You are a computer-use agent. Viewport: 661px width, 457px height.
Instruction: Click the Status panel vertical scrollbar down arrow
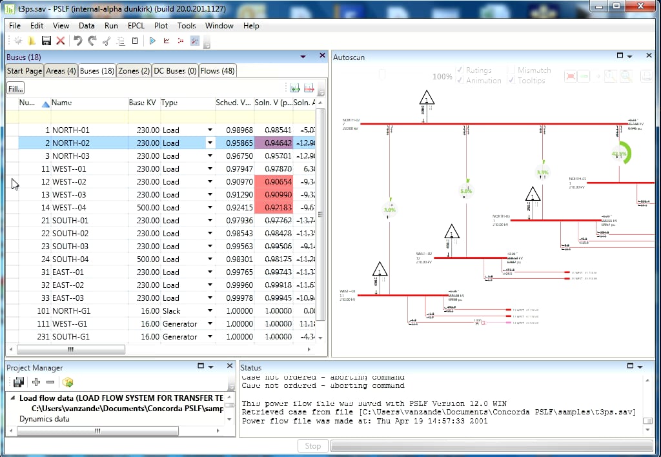pos(647,431)
